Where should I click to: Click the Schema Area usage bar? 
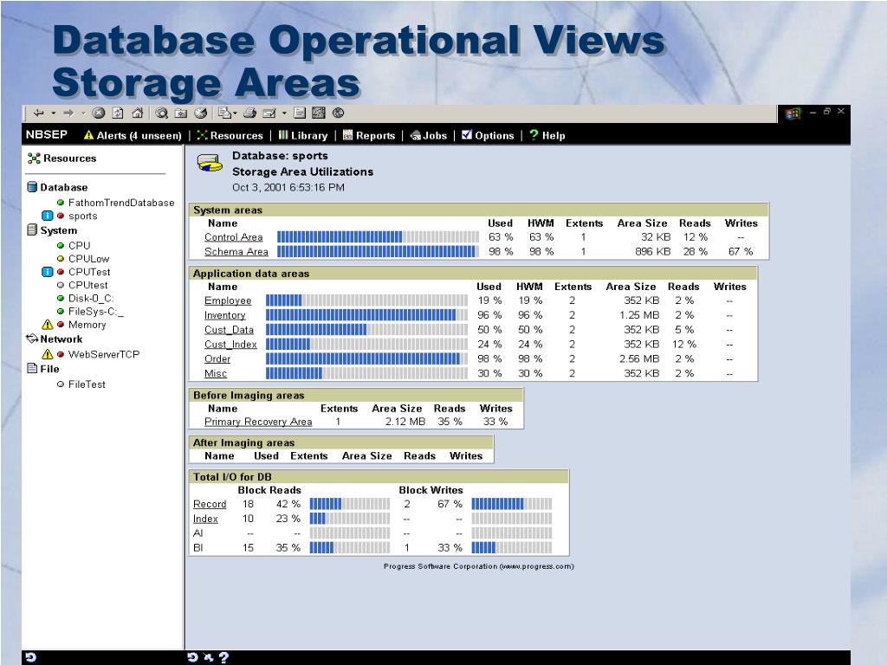pos(378,252)
